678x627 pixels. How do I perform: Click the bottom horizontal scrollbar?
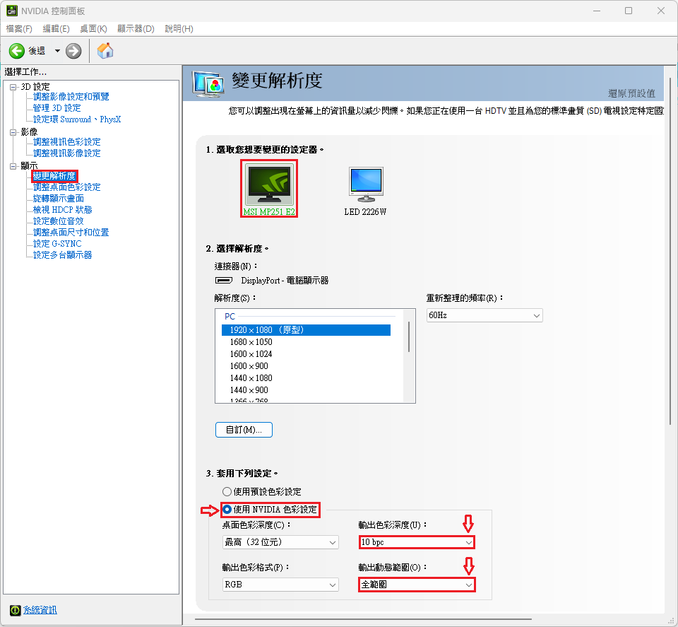click(363, 619)
